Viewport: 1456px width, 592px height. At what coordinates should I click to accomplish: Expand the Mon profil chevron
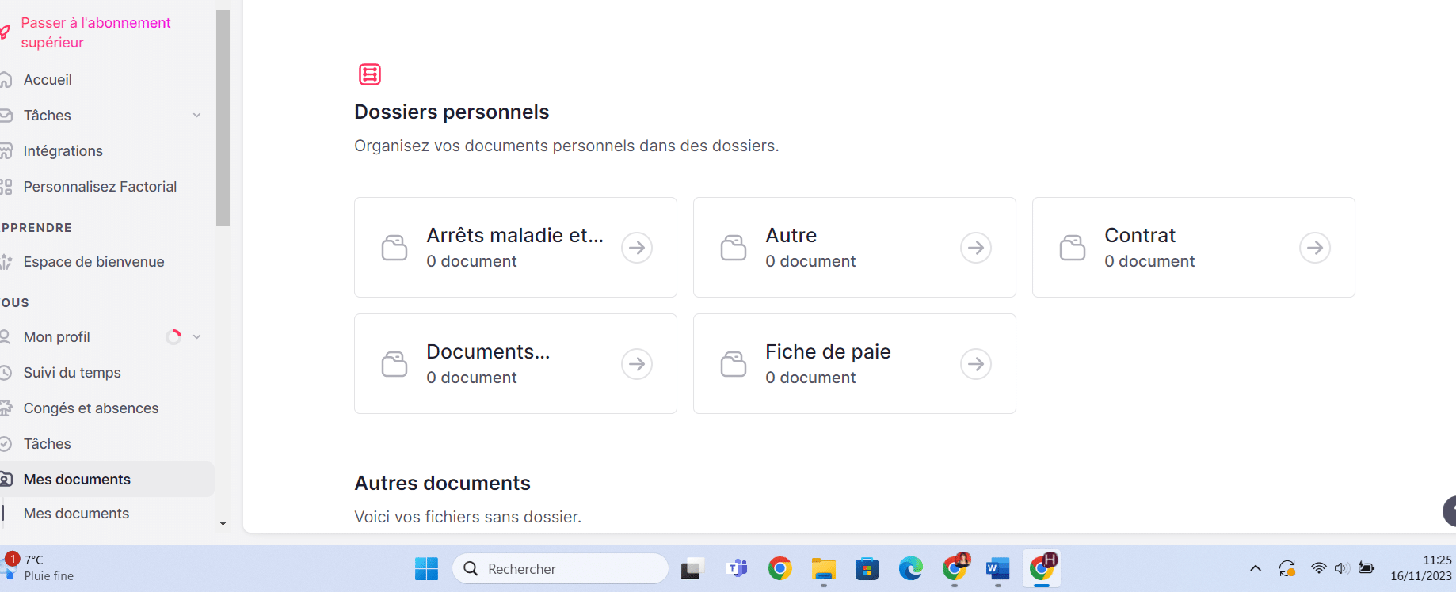pos(196,336)
